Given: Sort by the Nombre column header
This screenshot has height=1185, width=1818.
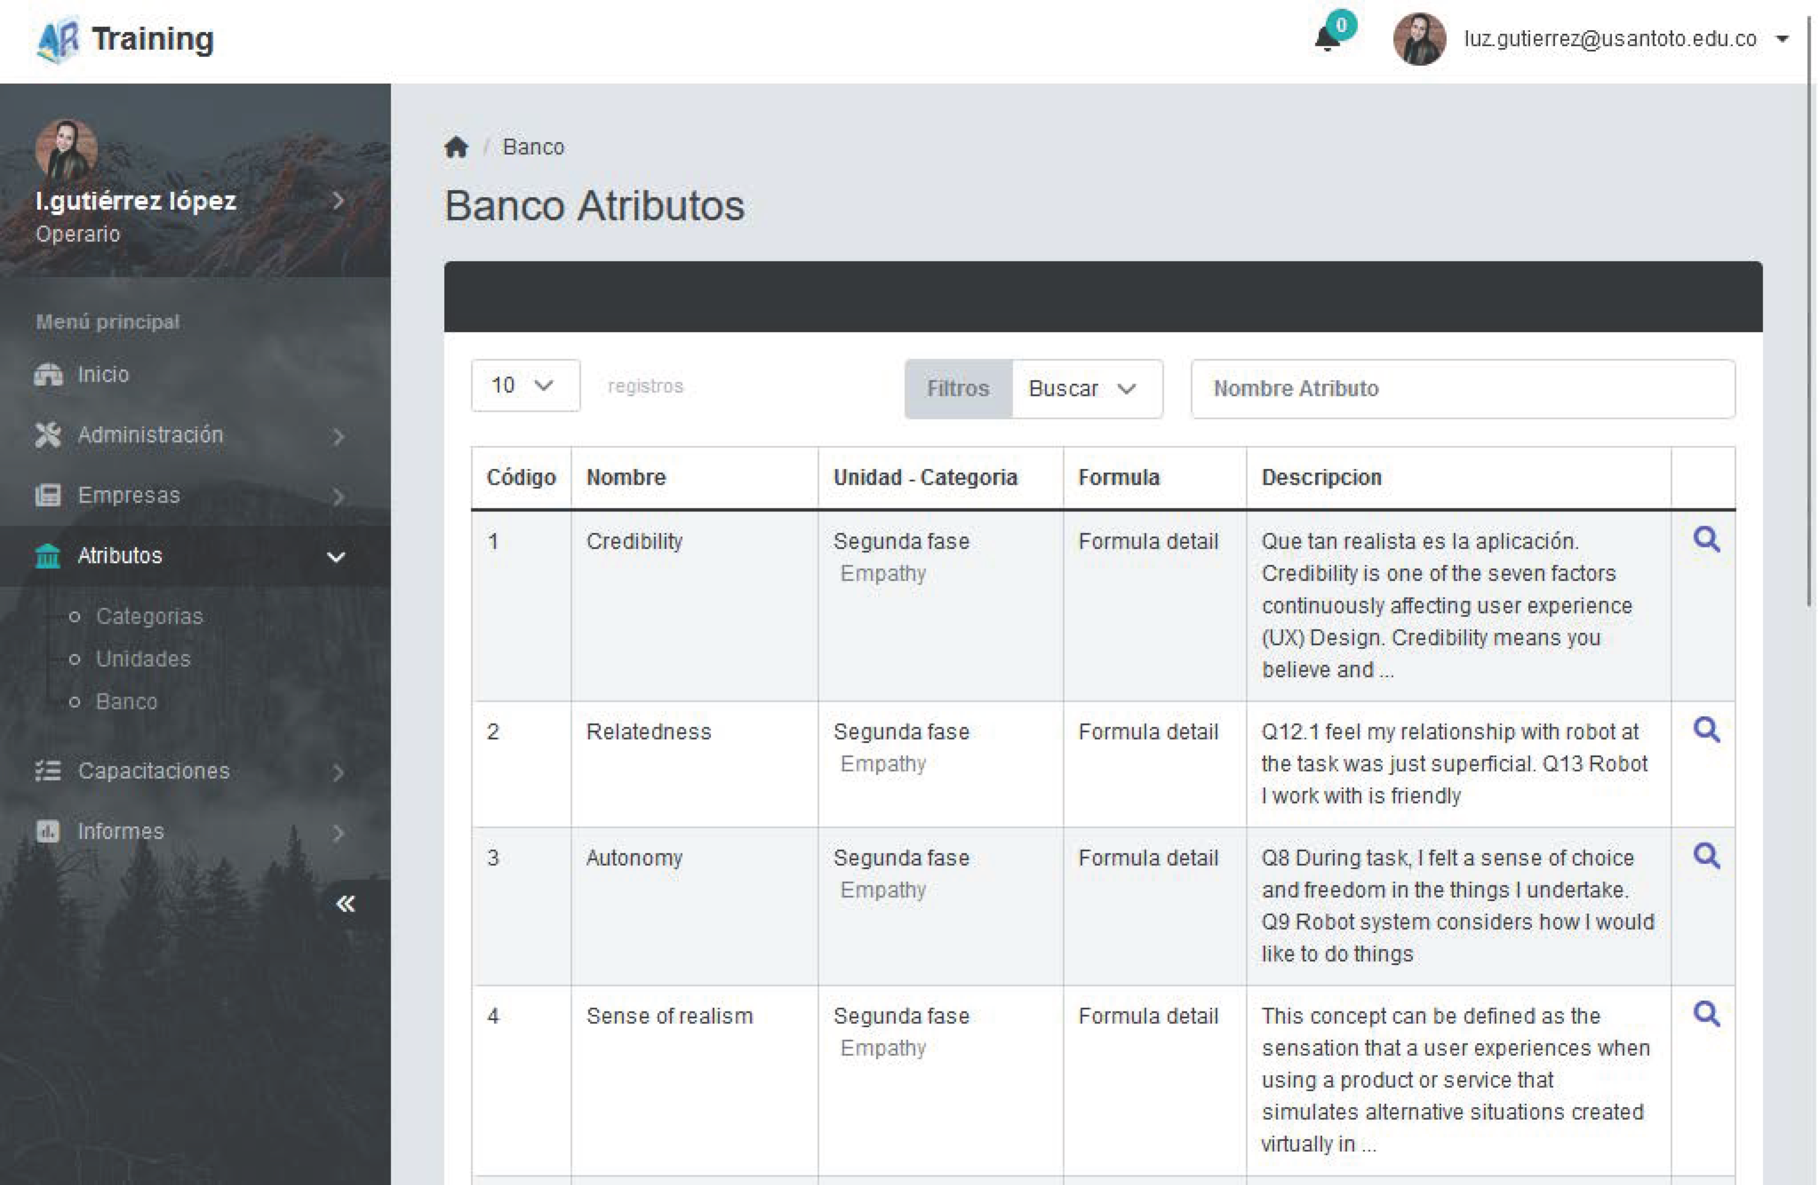Looking at the screenshot, I should 625,478.
